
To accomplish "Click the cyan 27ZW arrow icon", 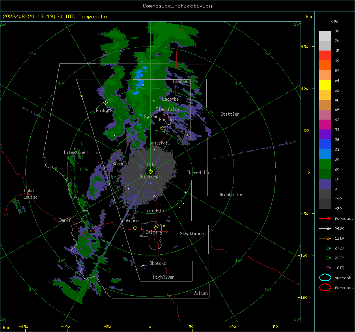I will (325, 248).
